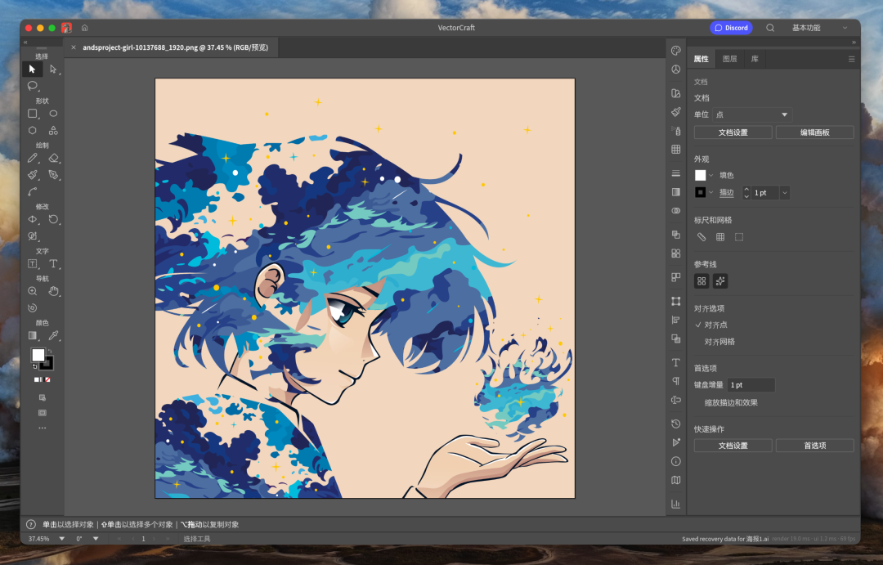883x565 pixels.
Task: Click 文档设置 under 快速操作
Action: tap(733, 446)
